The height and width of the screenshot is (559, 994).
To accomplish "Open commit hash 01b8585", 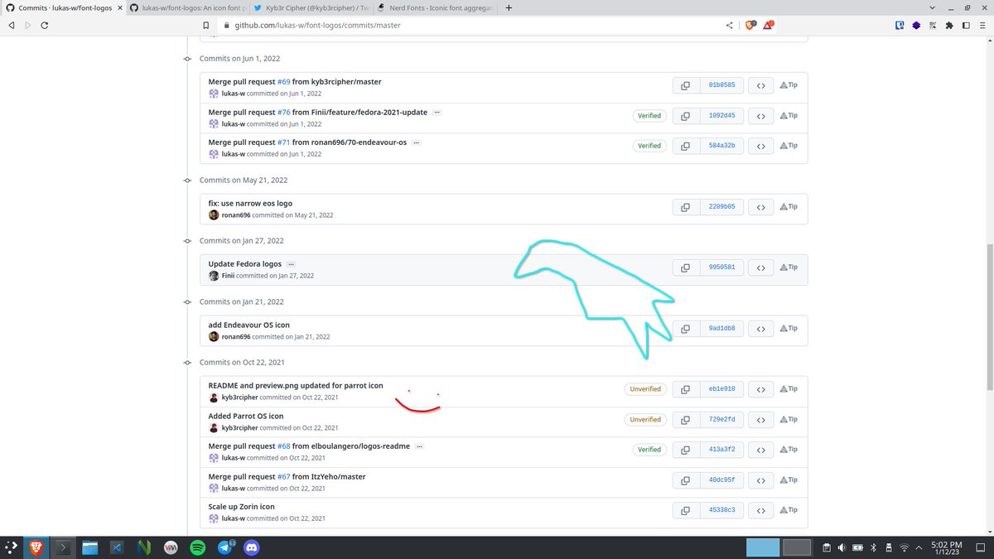I will pyautogui.click(x=722, y=85).
